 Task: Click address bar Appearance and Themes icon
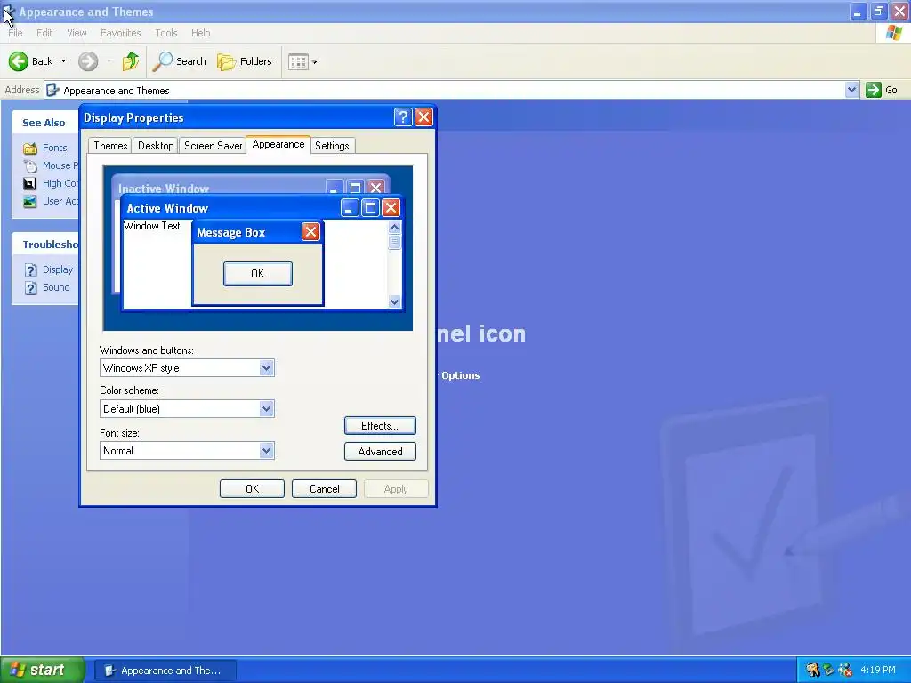52,90
